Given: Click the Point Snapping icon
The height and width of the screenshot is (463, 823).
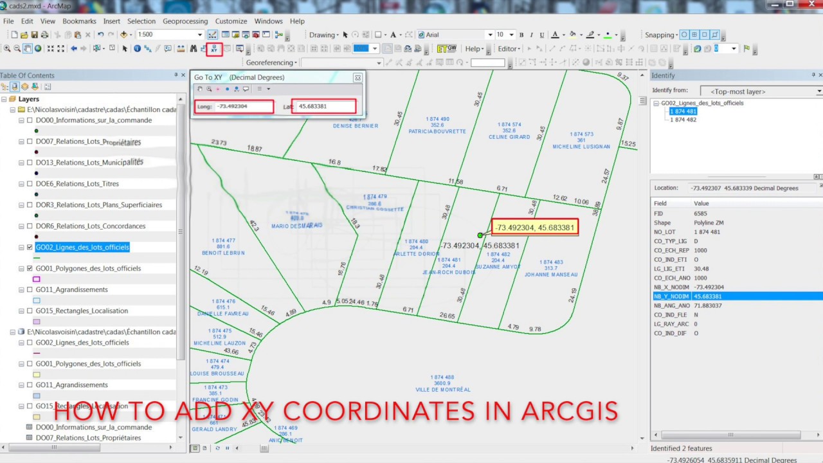Looking at the screenshot, I should click(684, 35).
